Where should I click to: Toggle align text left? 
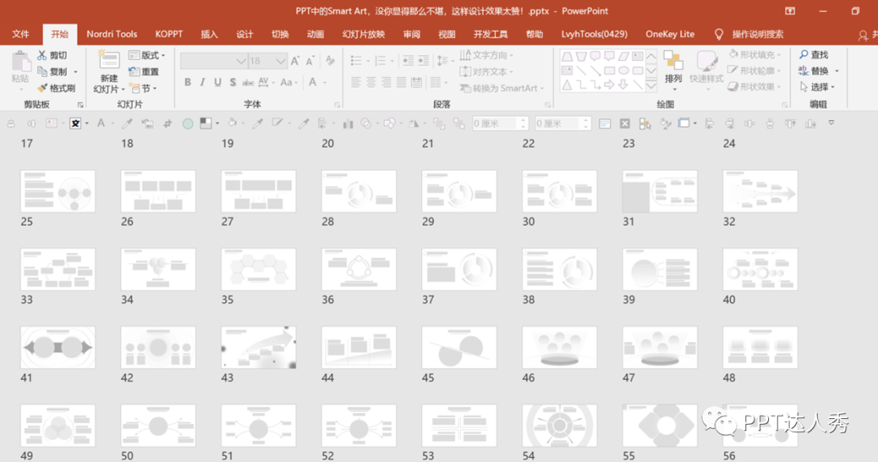[355, 83]
